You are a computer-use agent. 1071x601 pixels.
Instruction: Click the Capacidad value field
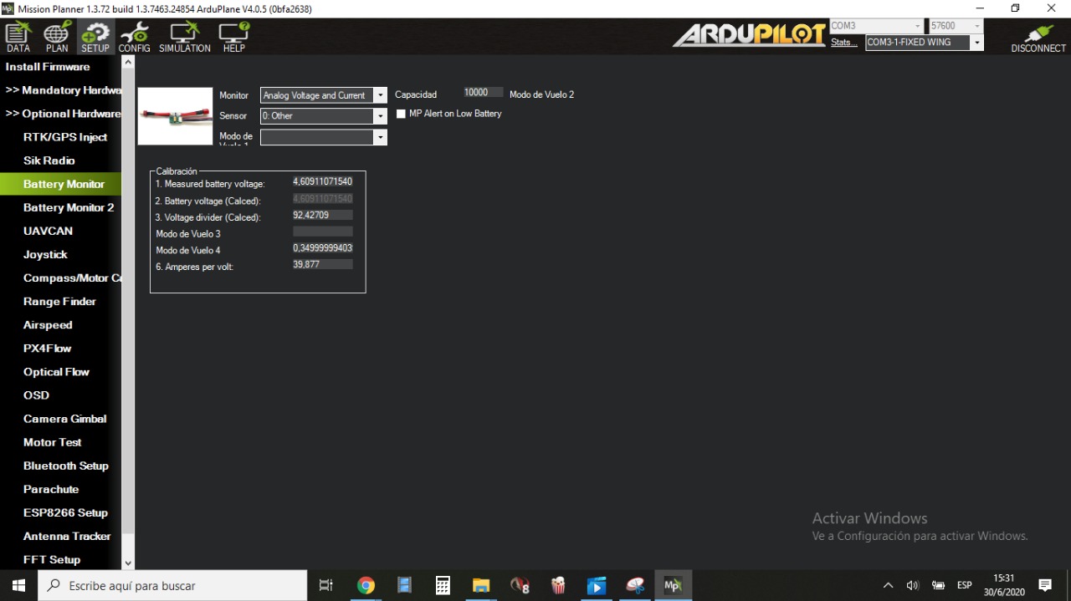pyautogui.click(x=483, y=93)
